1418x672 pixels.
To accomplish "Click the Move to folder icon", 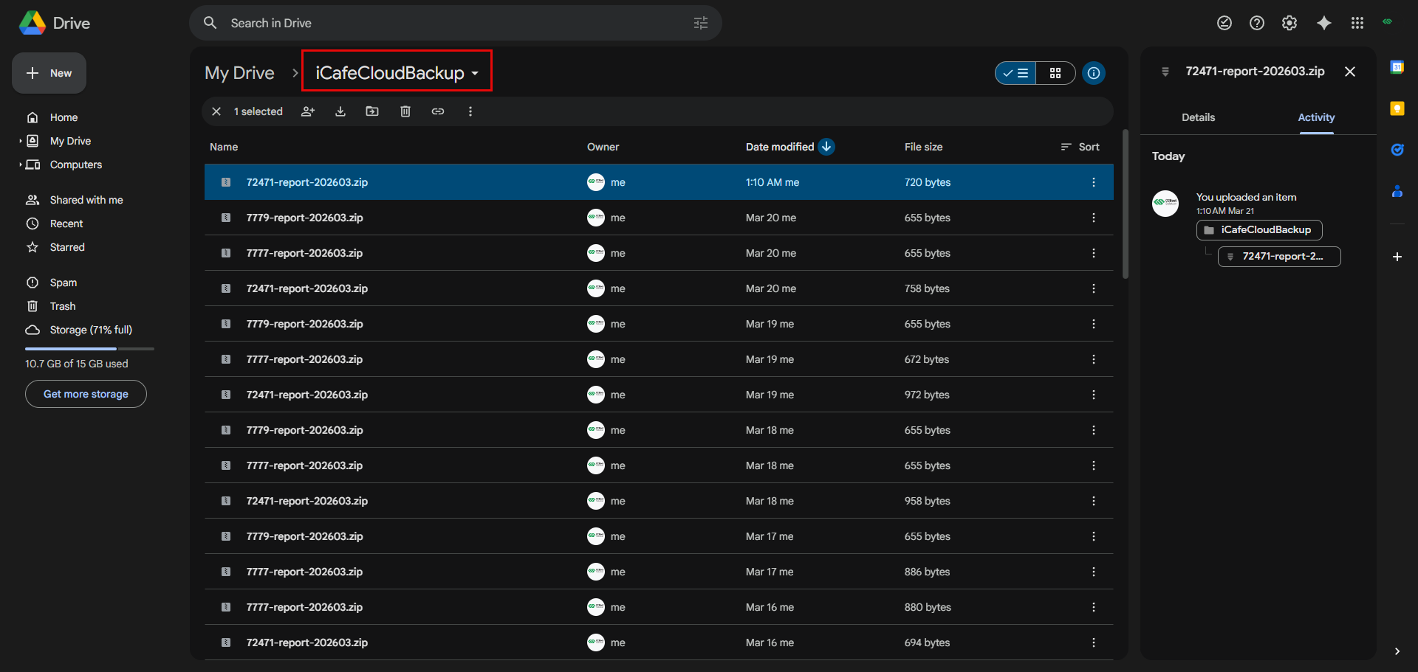I will 372,111.
